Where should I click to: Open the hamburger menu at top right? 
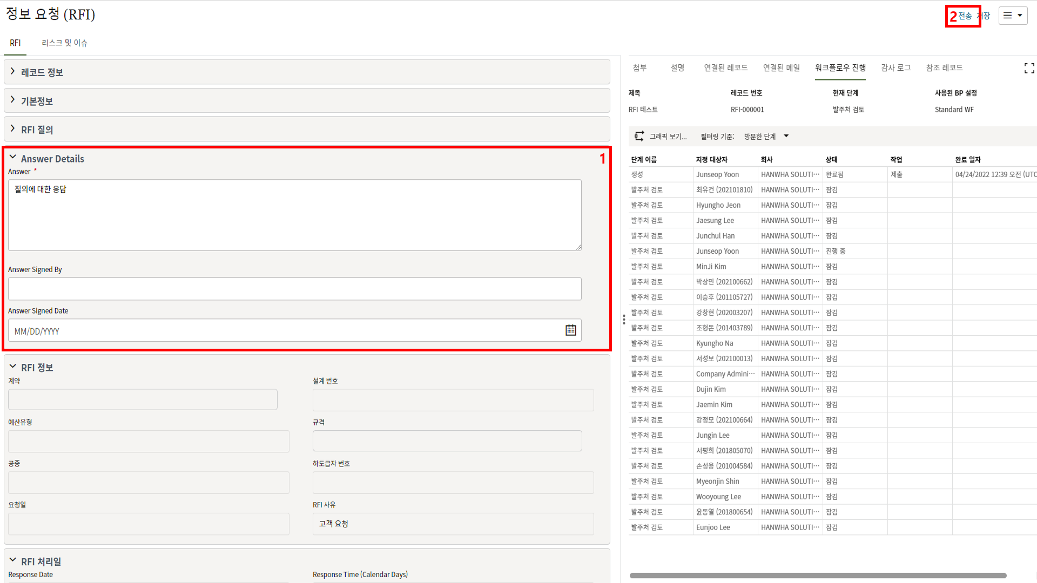[x=1013, y=16]
